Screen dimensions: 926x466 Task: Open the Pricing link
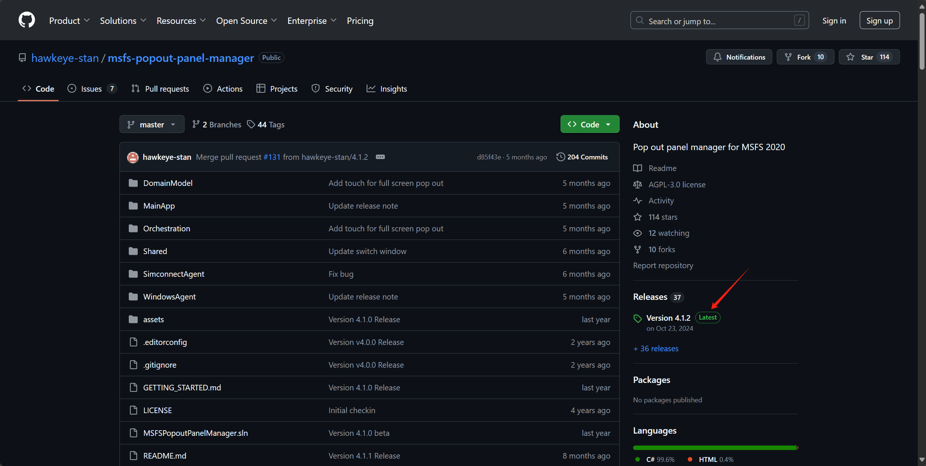(360, 20)
